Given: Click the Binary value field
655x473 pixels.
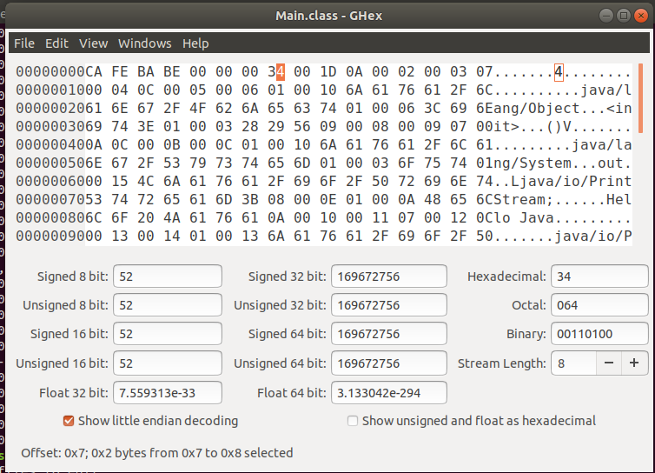Looking at the screenshot, I should pyautogui.click(x=599, y=334).
